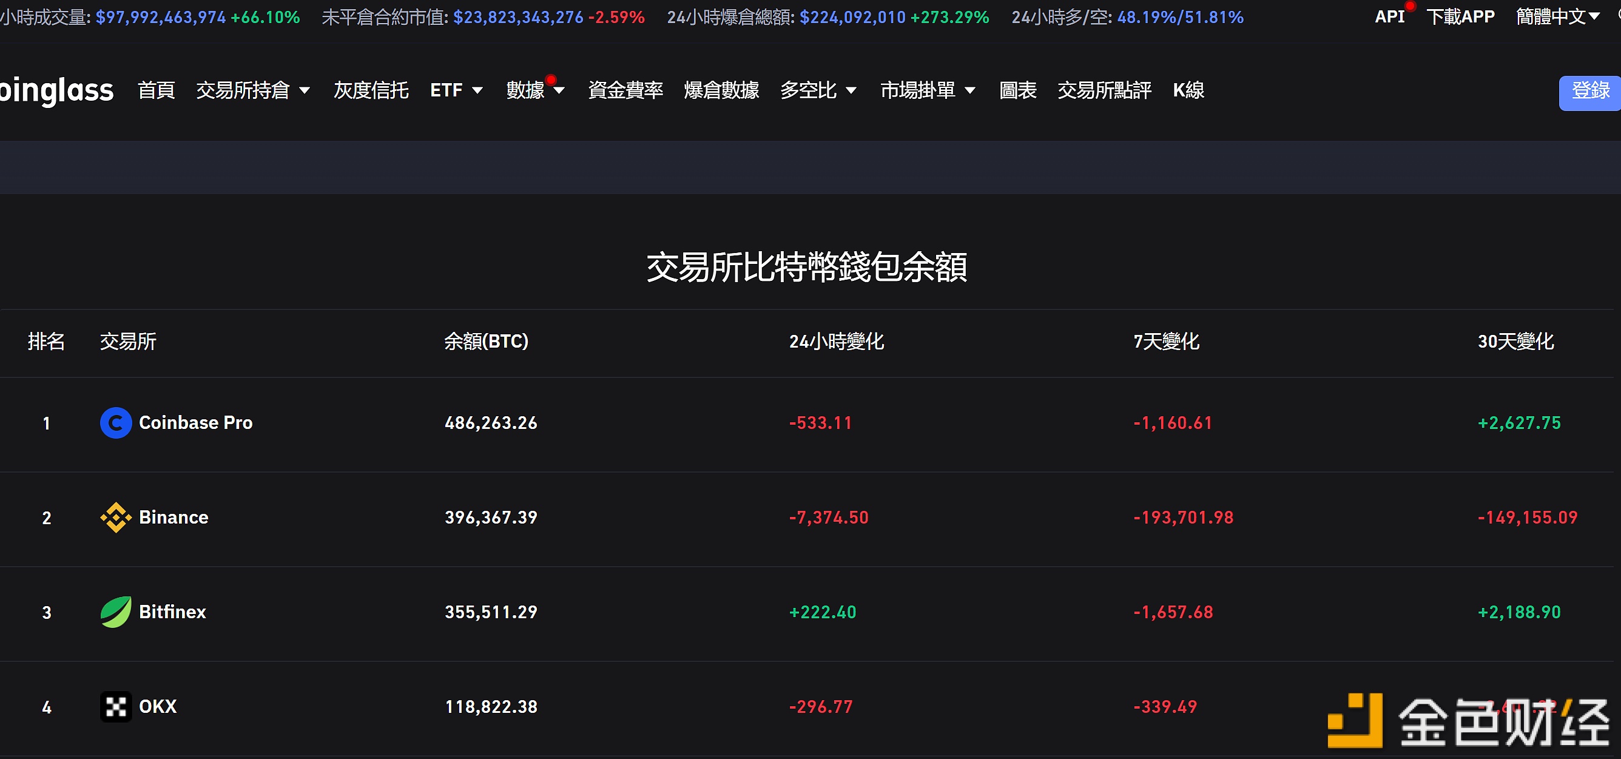Open the 多空比 dropdown menu
The height and width of the screenshot is (759, 1621).
(x=818, y=90)
